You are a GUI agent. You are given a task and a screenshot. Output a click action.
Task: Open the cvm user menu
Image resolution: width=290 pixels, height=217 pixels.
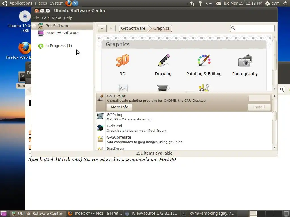click(272, 3)
